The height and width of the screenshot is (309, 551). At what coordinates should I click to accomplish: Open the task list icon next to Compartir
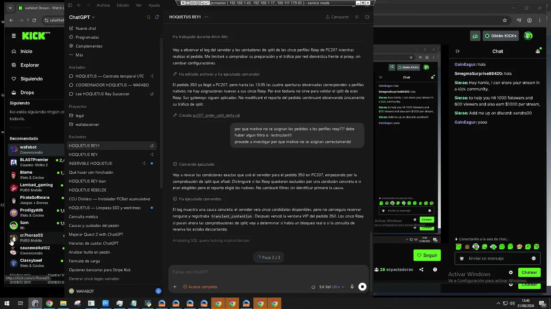tap(357, 17)
